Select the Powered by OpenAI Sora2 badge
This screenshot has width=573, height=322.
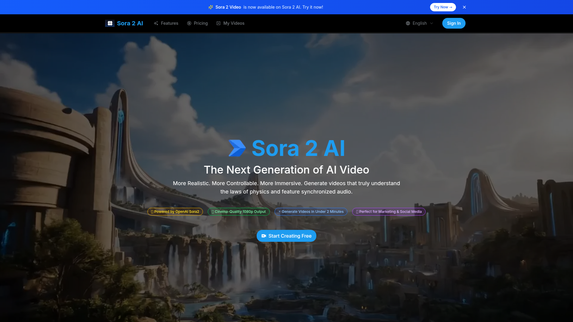point(175,212)
